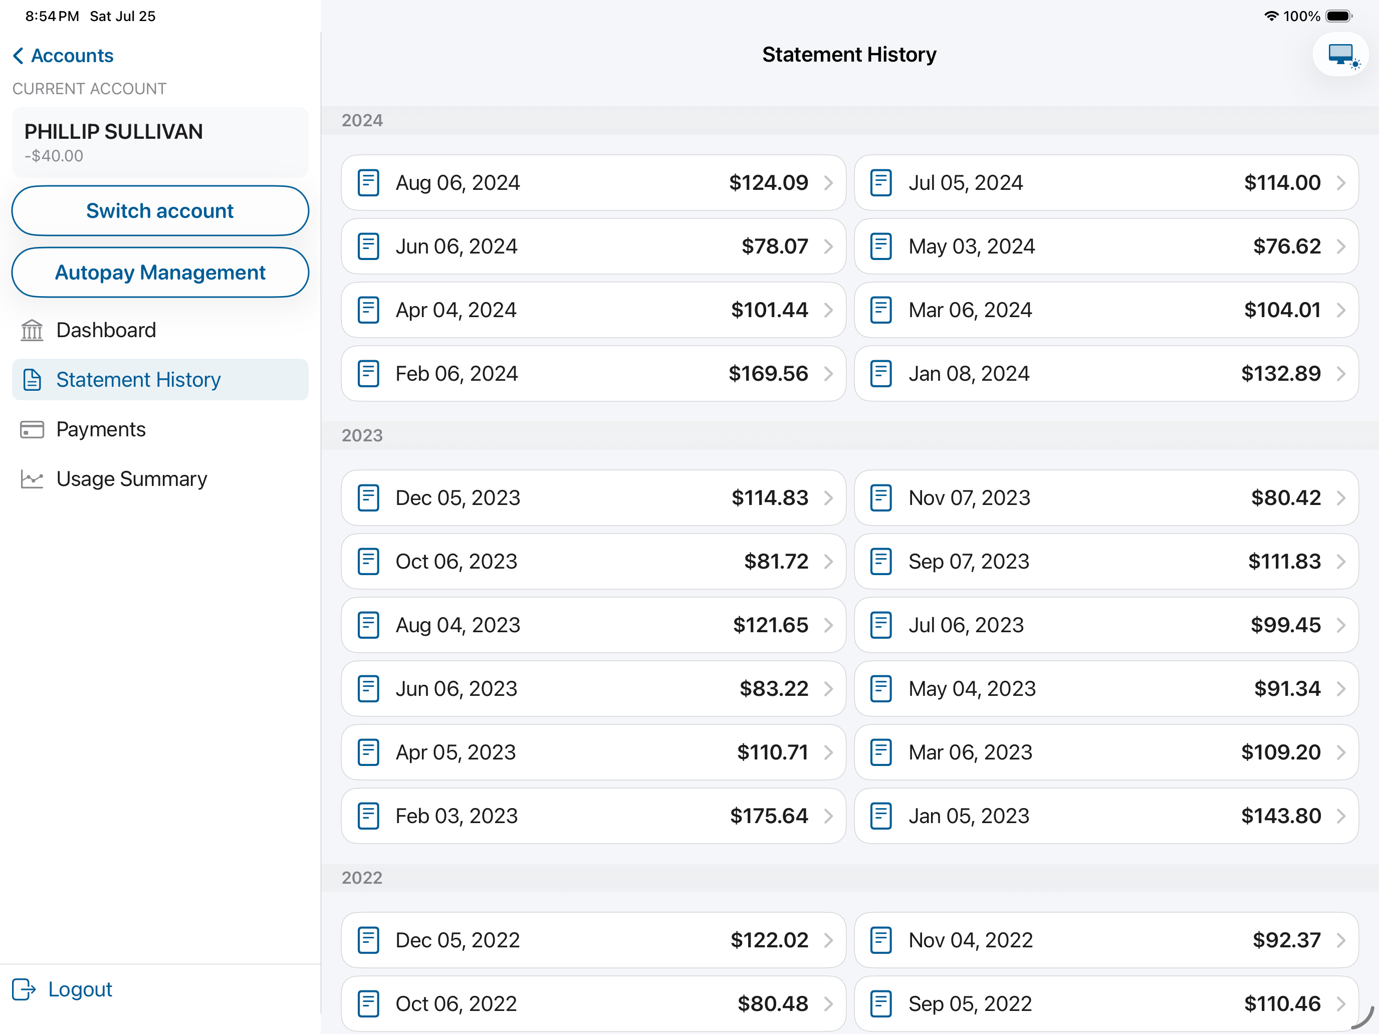Click the document icon for Sep 07, 2023

(x=881, y=562)
